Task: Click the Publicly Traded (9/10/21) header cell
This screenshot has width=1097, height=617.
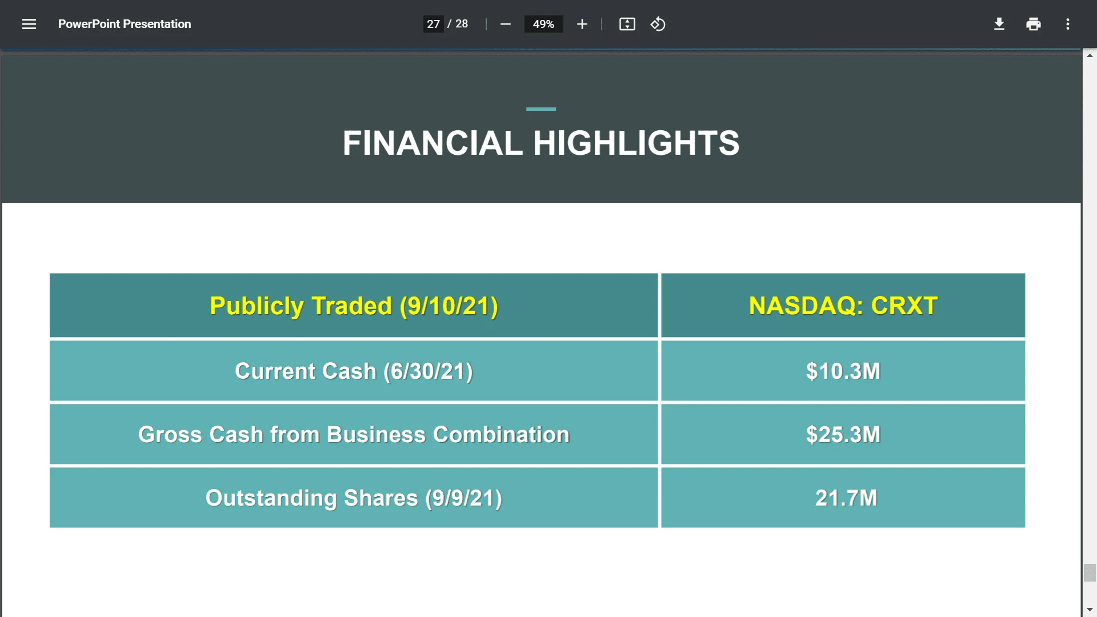Action: click(x=354, y=306)
